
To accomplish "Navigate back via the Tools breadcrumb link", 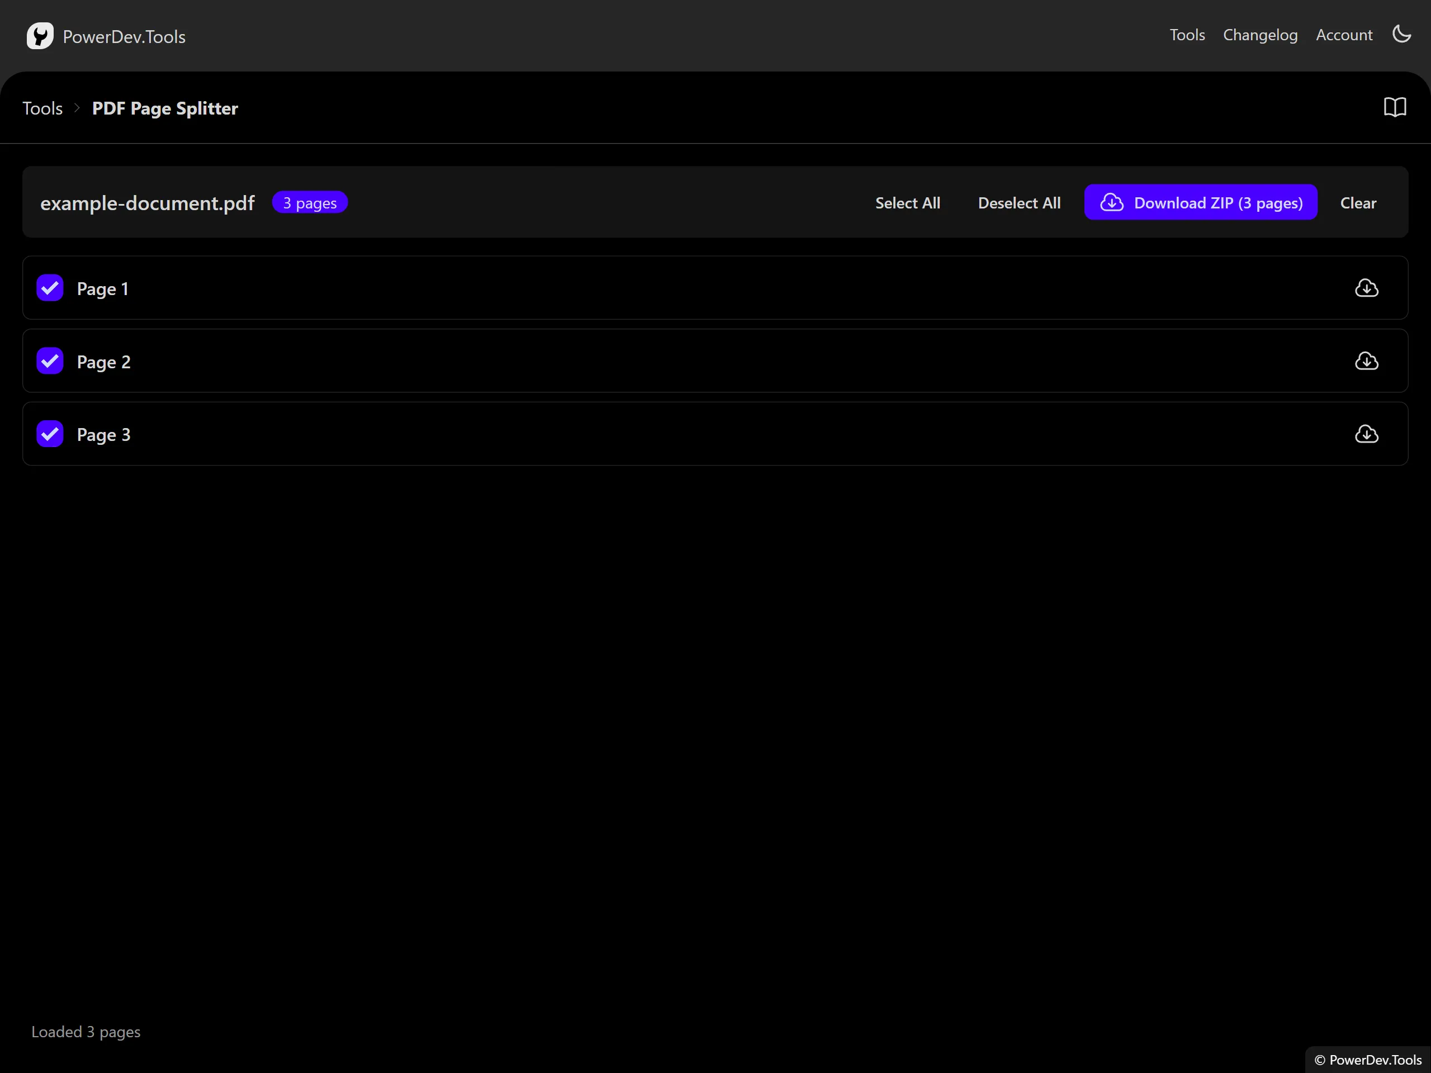I will pos(42,108).
